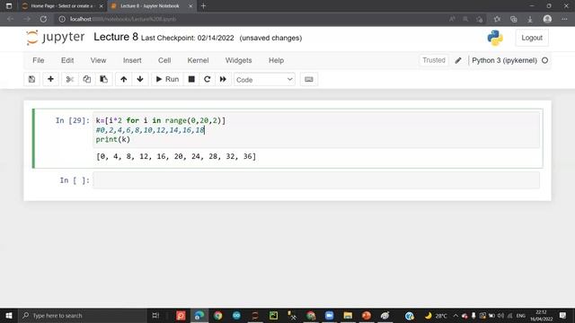
Task: Open the Widgets menu
Action: 238,60
